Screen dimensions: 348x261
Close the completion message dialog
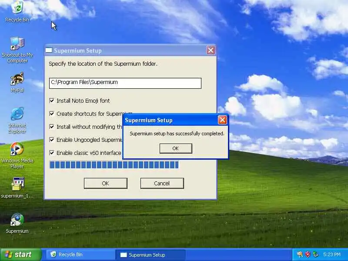pyautogui.click(x=222, y=120)
